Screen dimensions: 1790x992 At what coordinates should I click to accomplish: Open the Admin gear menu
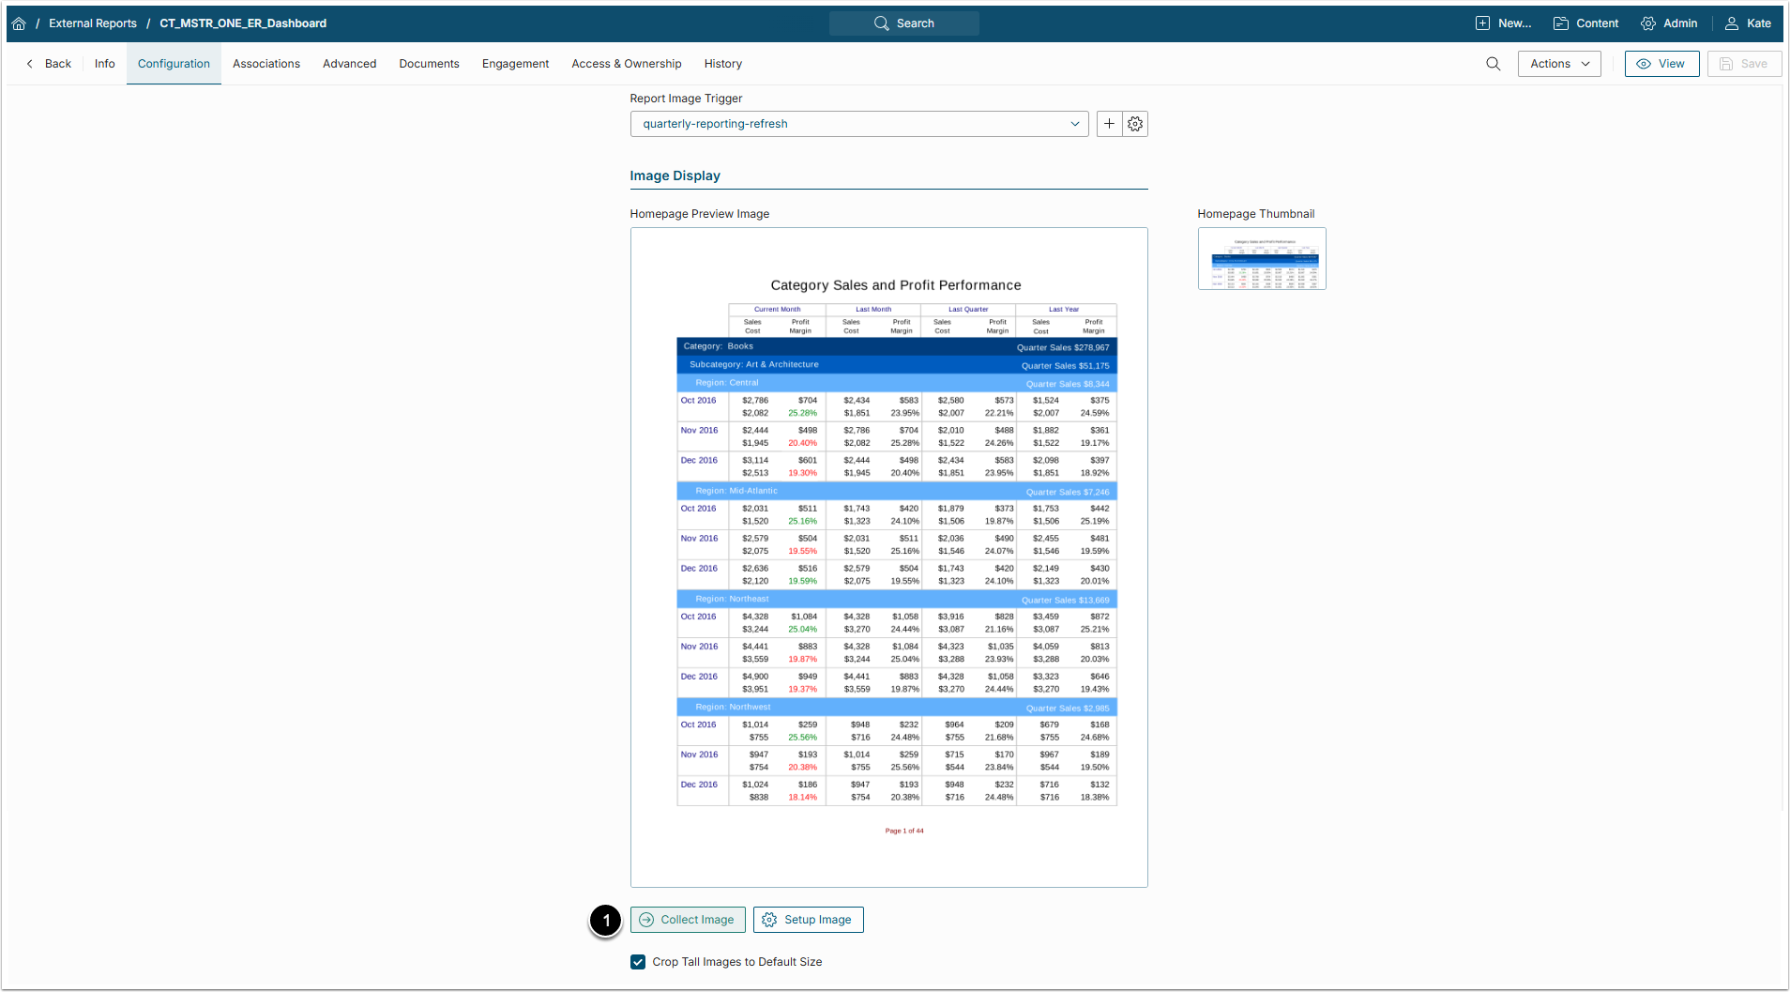coord(1669,23)
